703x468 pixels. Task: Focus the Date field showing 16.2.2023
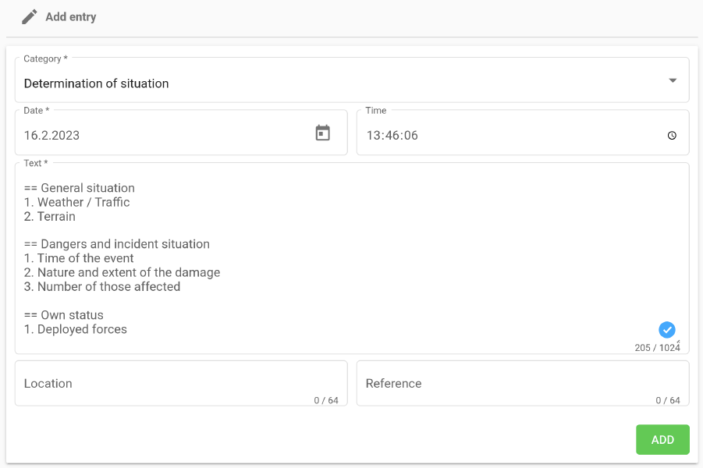click(x=156, y=135)
